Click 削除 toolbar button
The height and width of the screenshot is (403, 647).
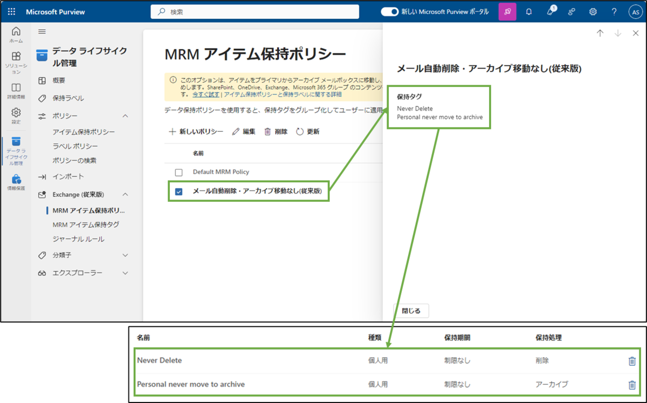276,132
